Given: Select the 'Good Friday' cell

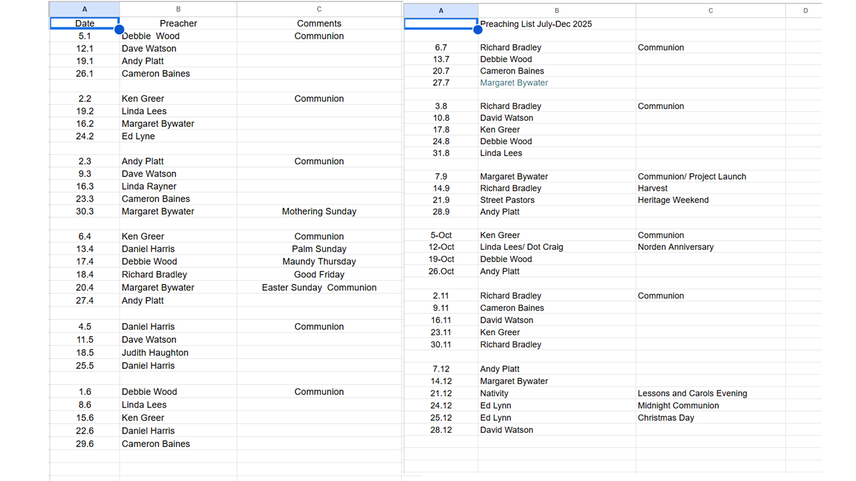Looking at the screenshot, I should 319,275.
